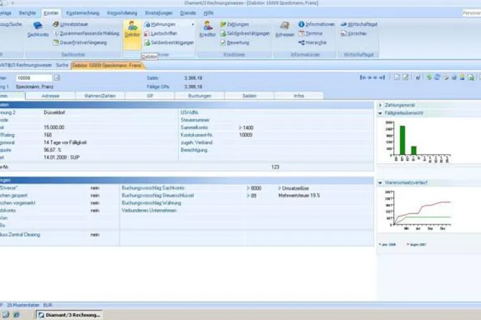Image resolution: width=481 pixels, height=320 pixels.
Task: Click the EUR status bar entry
Action: tap(47, 305)
